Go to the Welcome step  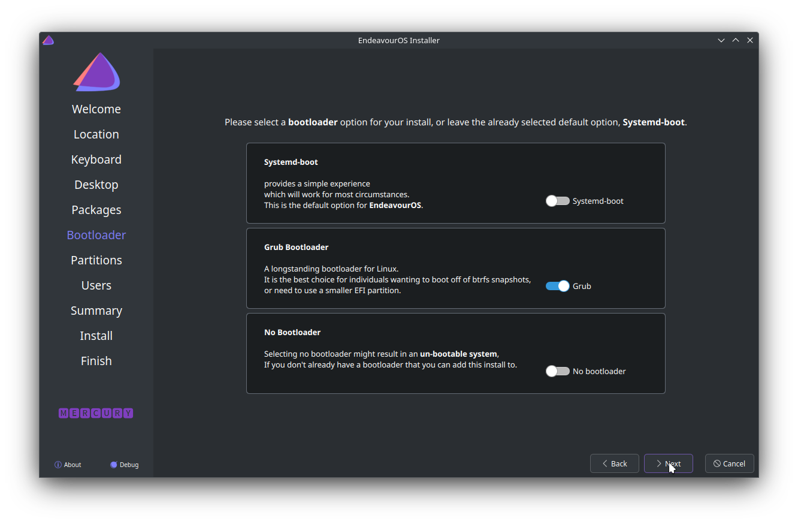(x=96, y=109)
